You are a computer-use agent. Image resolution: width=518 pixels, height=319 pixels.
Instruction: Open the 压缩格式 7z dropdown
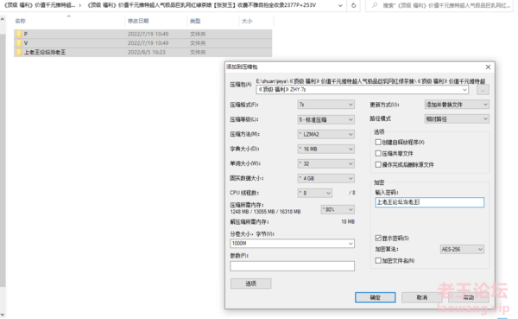(x=325, y=105)
